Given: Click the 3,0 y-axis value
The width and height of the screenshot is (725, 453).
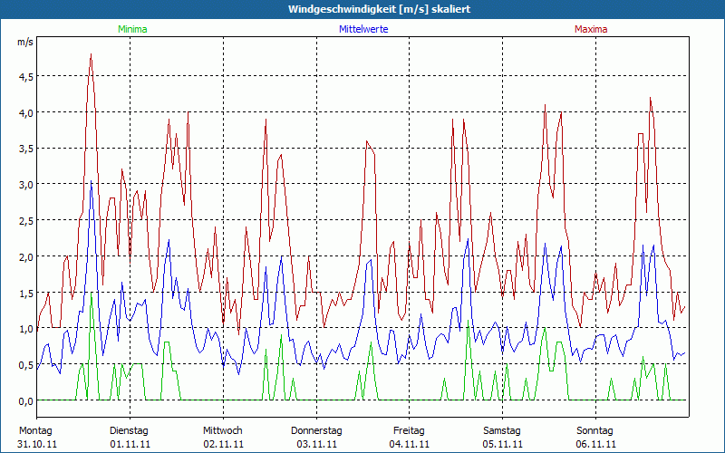Looking at the screenshot, I should coord(26,185).
